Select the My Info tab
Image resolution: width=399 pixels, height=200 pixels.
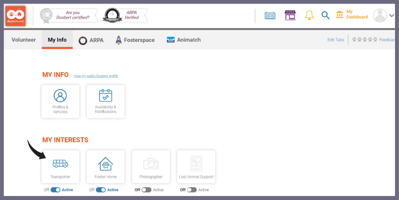(x=57, y=40)
